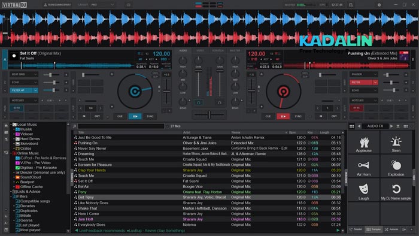Switch to the Sampler tab
Screen dimensions: 419x236
374,229
